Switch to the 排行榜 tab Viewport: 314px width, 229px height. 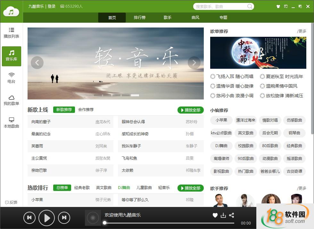pyautogui.click(x=140, y=18)
